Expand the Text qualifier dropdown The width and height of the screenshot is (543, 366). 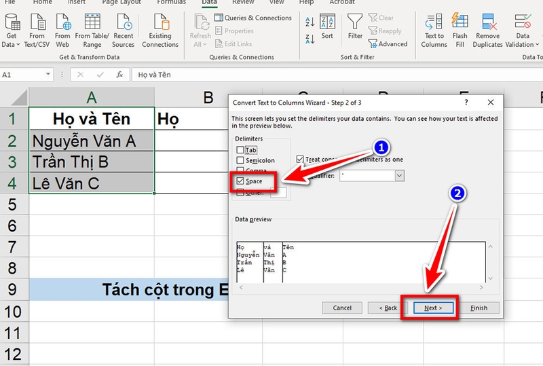tap(399, 175)
